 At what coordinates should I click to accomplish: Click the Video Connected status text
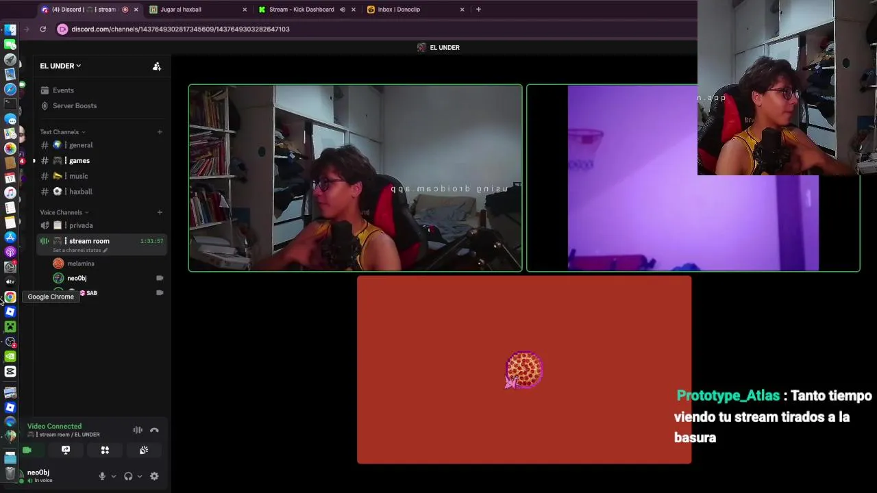[54, 426]
